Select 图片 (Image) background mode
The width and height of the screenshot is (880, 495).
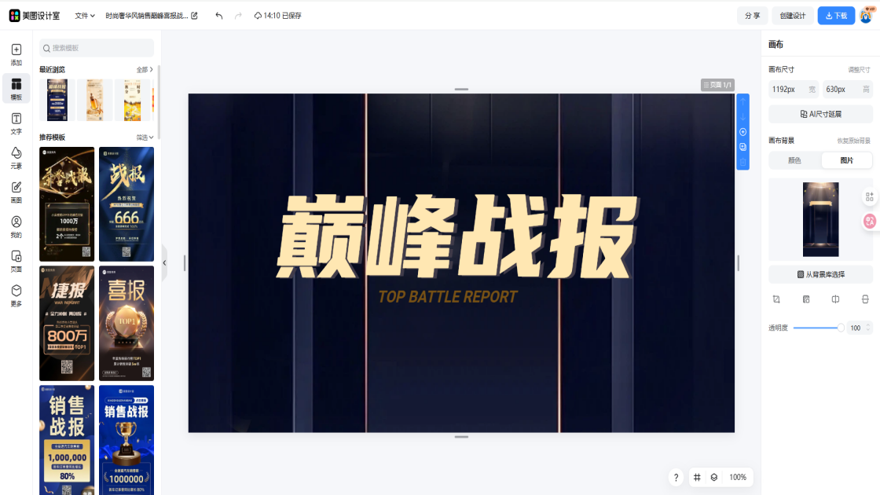point(846,160)
